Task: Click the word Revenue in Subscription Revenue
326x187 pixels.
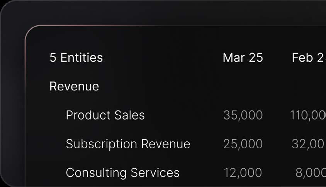Action: point(166,144)
